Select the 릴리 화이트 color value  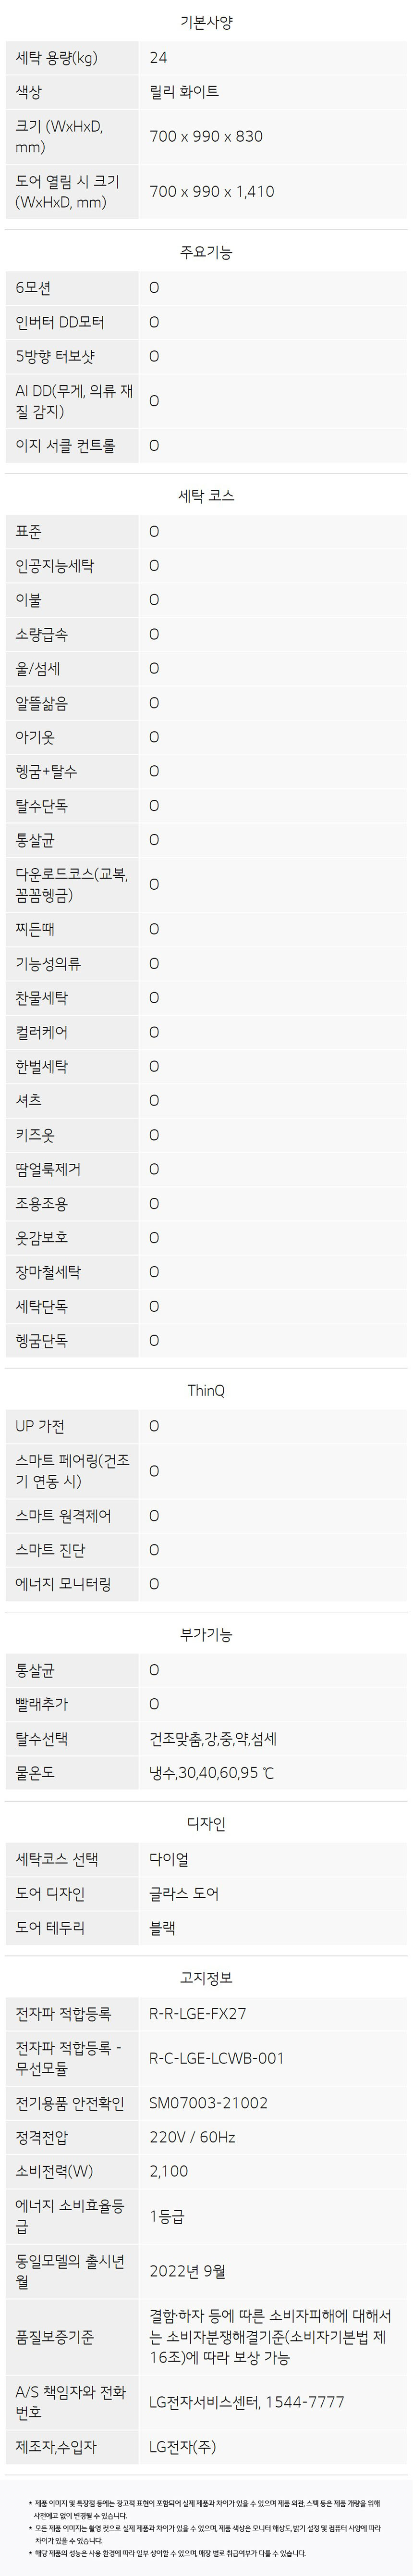point(184,92)
